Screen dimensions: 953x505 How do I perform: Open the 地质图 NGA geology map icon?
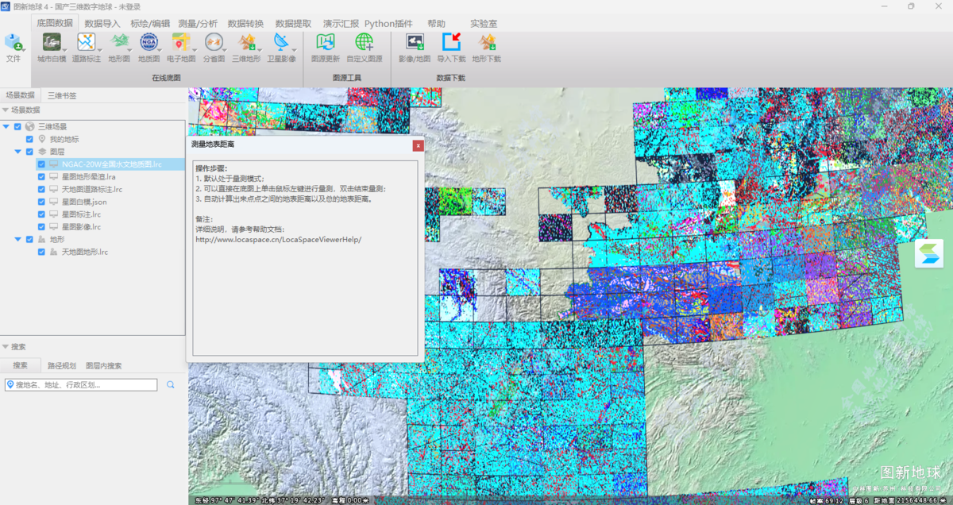point(149,43)
